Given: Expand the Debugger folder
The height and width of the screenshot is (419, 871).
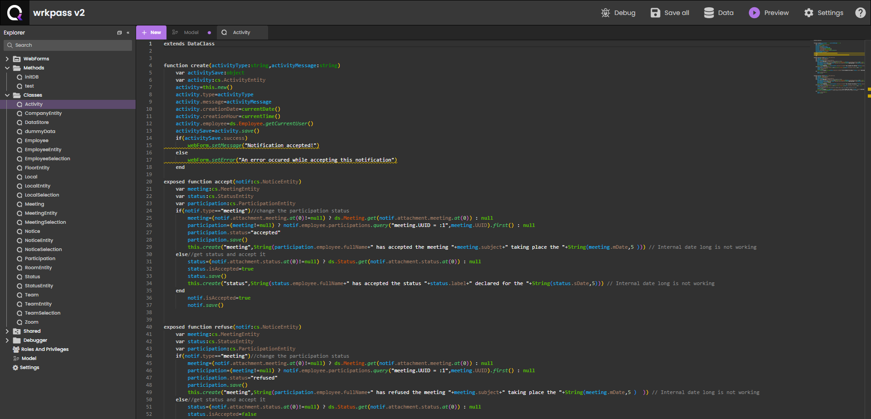Looking at the screenshot, I should tap(7, 340).
